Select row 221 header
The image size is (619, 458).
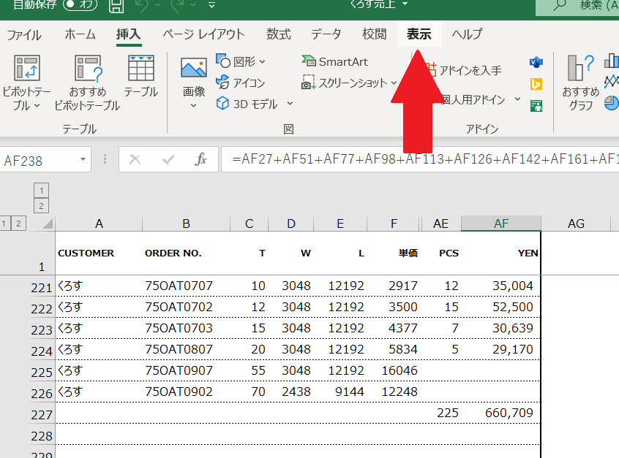[x=42, y=287]
